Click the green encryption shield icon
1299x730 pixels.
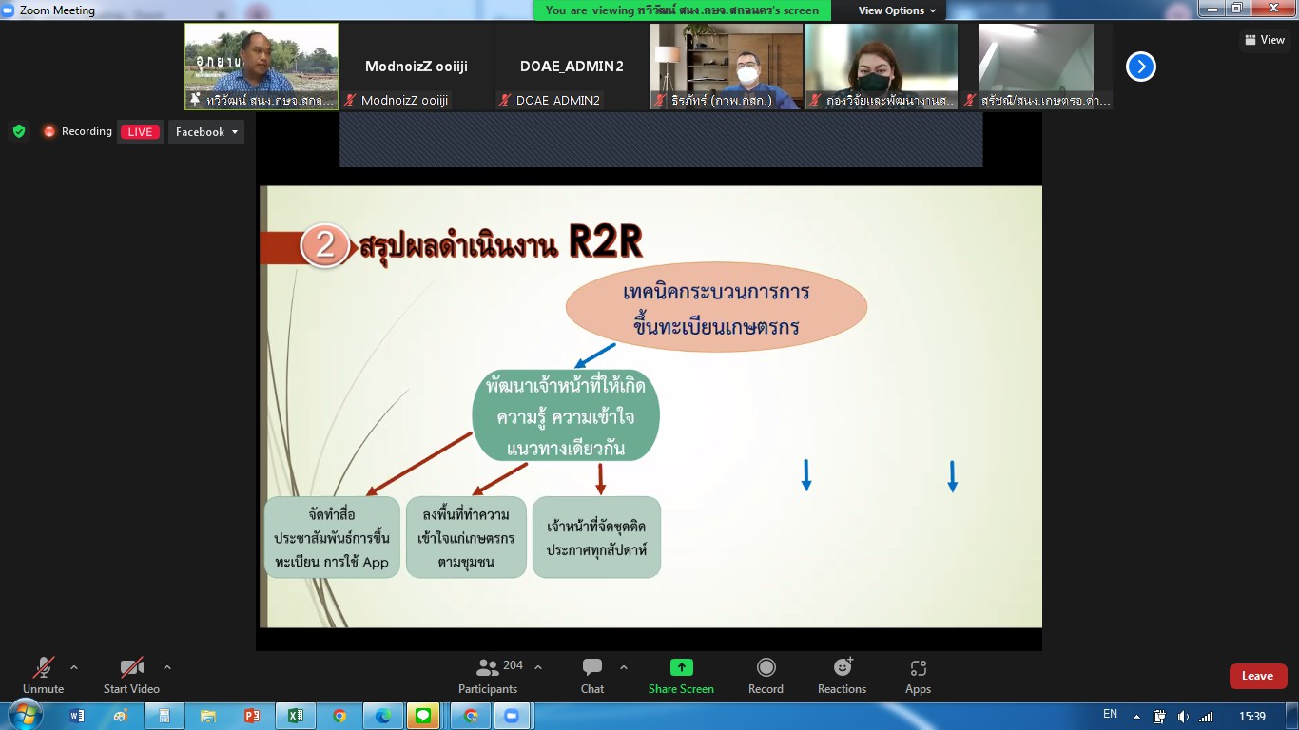point(19,131)
